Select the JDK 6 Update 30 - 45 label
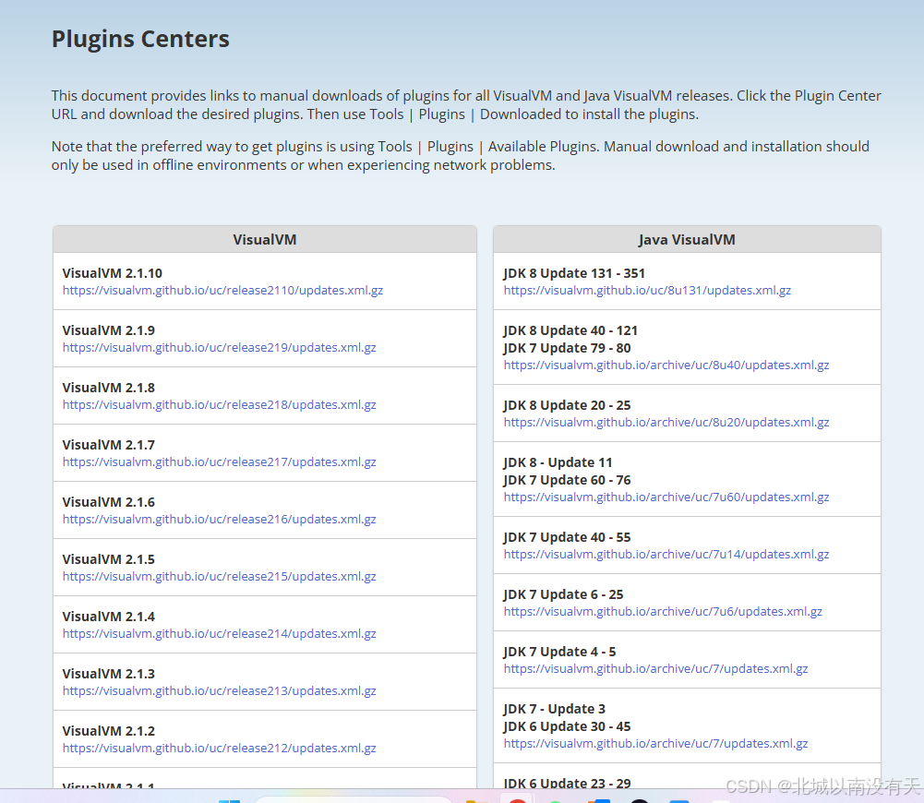 pos(567,726)
